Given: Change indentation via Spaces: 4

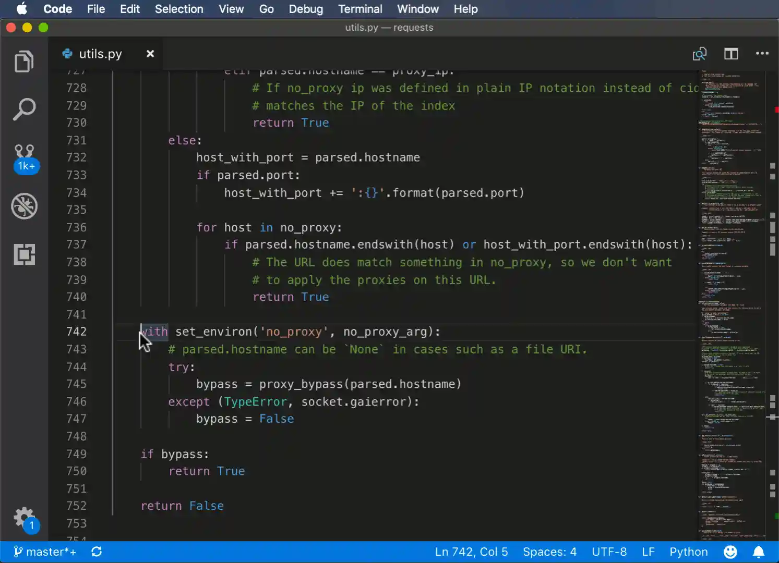Looking at the screenshot, I should [x=549, y=551].
